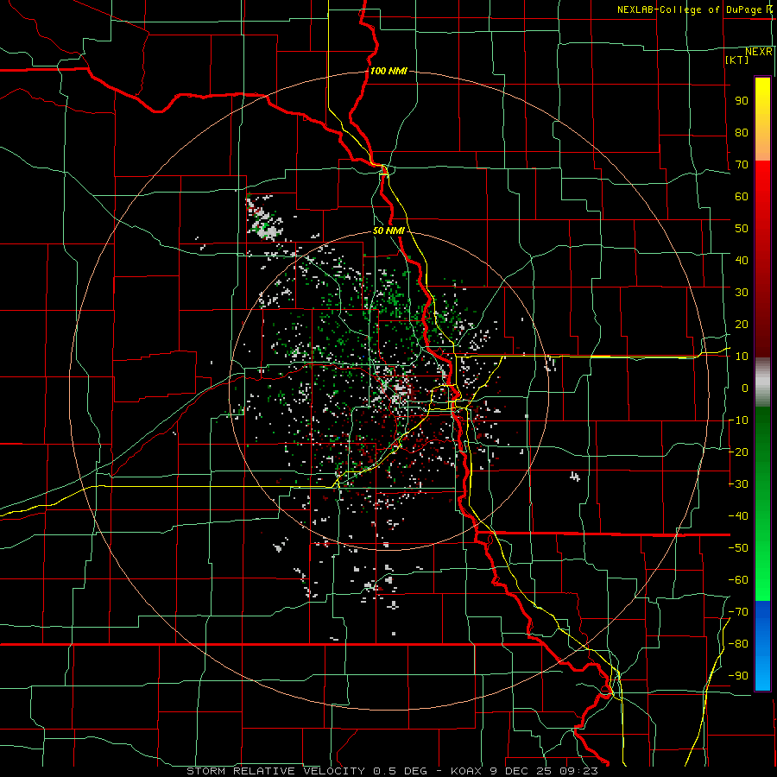The image size is (777, 777).
Task: Click the 50 value on the velocity scale
Action: tap(742, 229)
